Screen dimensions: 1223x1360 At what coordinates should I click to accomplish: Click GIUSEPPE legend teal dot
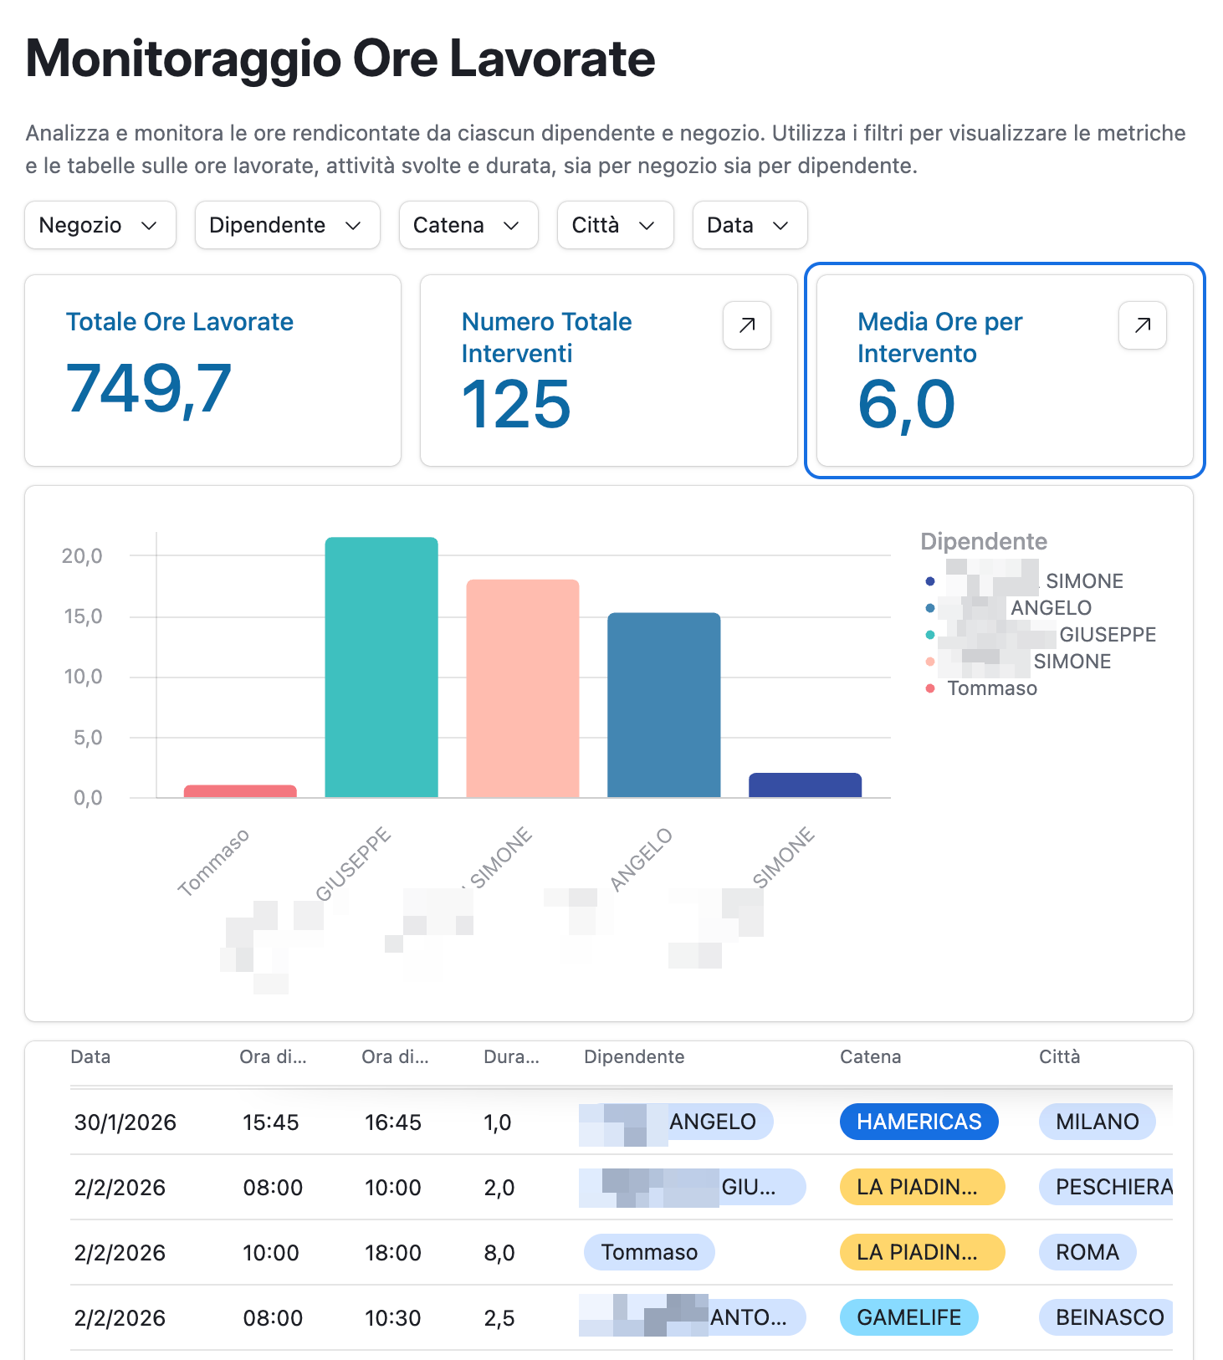click(930, 635)
